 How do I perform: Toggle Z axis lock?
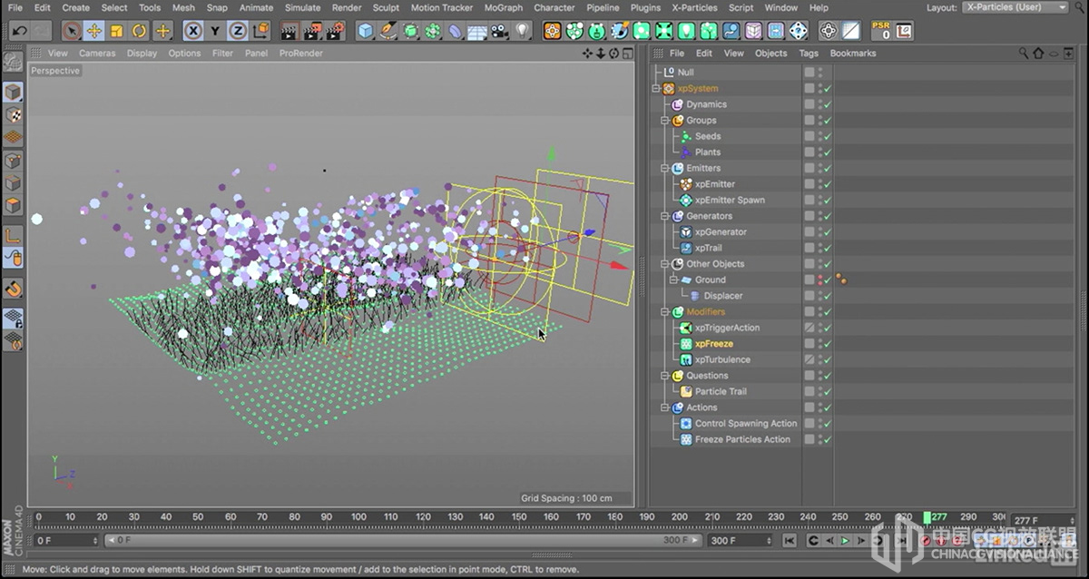(x=238, y=31)
